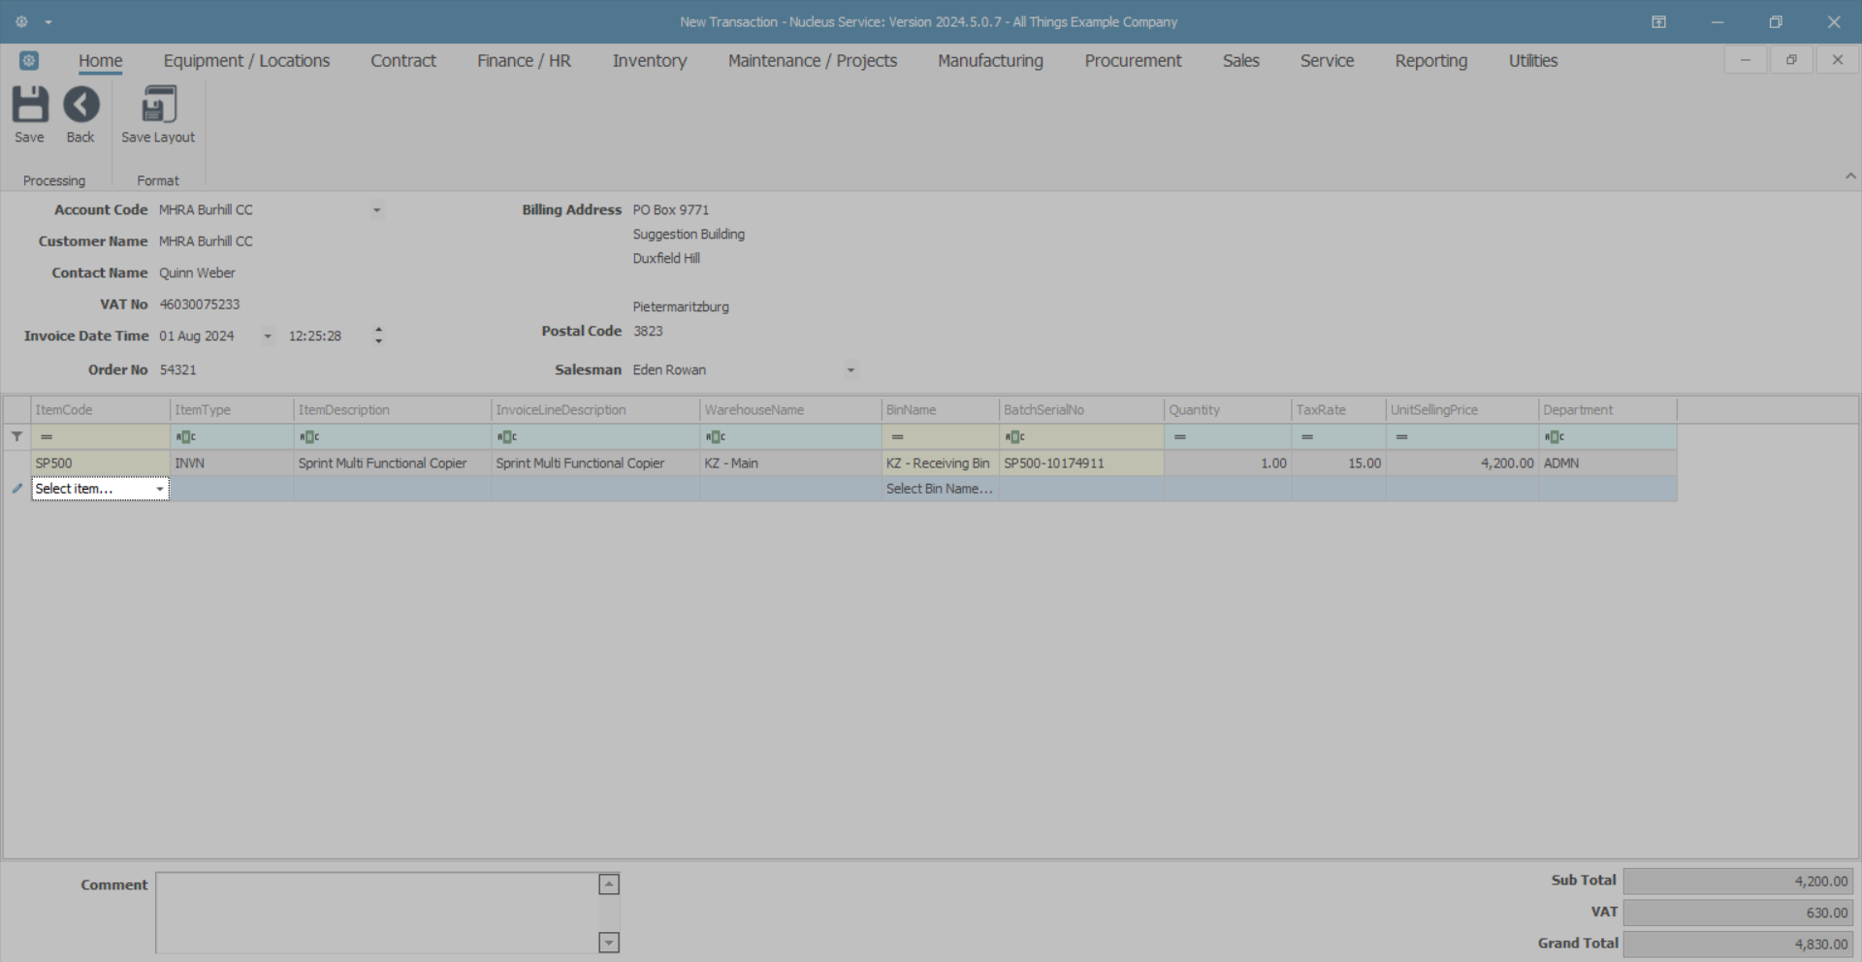Open the Maintenance / Projects tab

point(813,60)
